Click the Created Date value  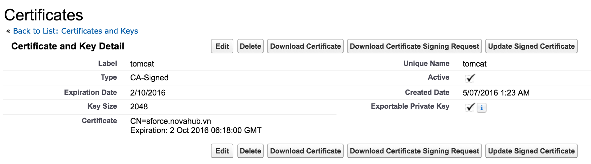point(496,93)
